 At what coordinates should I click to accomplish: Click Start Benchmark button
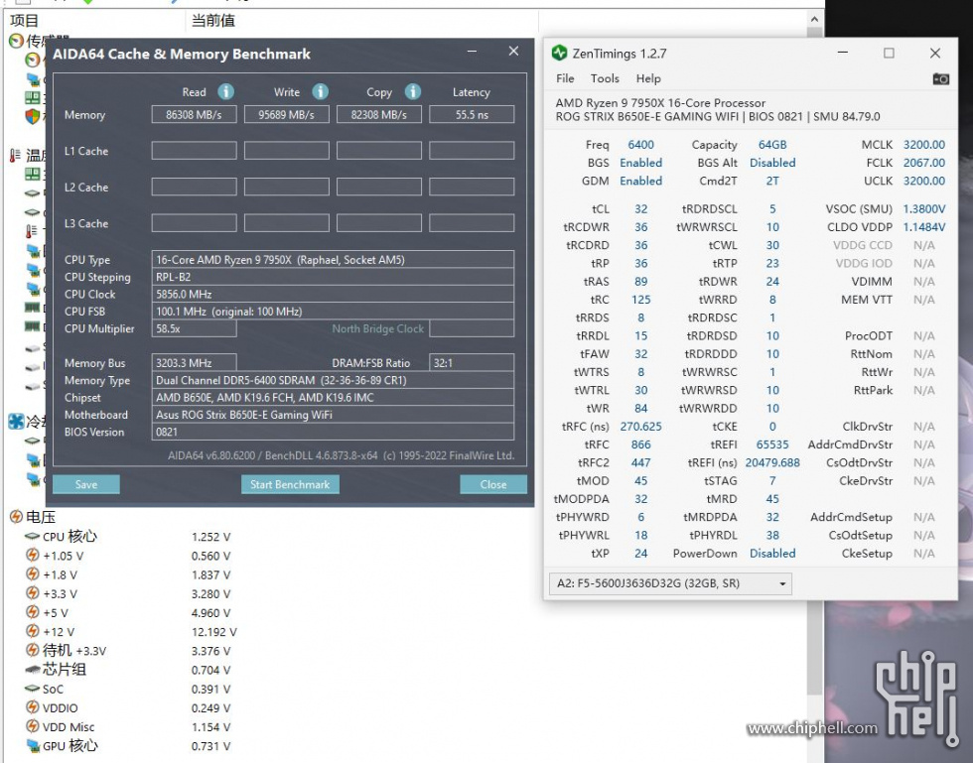pos(290,484)
